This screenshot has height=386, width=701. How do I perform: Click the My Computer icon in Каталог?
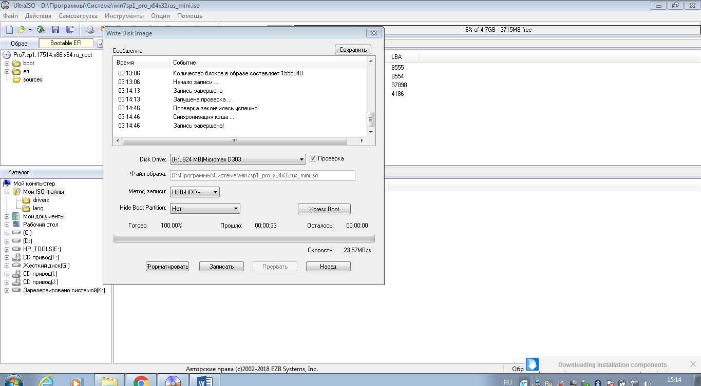(x=7, y=184)
